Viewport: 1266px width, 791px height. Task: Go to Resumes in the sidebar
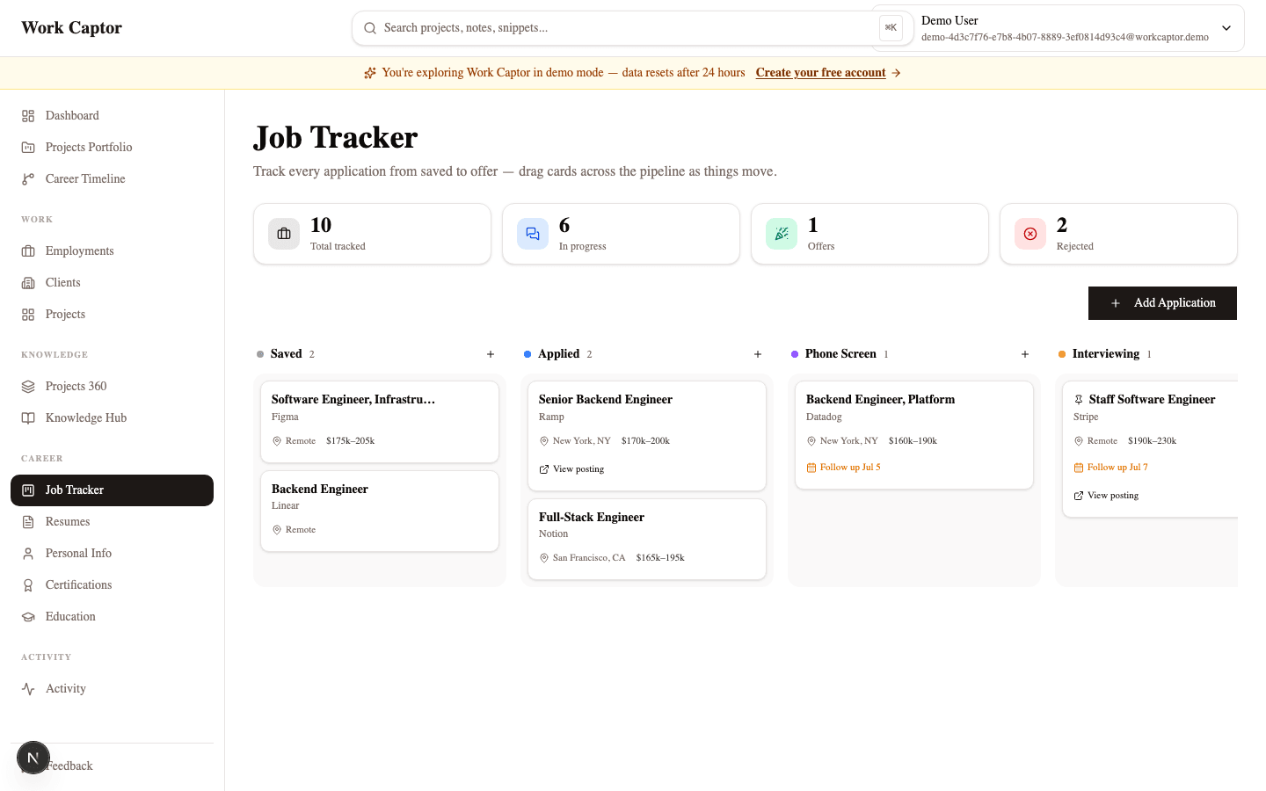pyautogui.click(x=112, y=522)
